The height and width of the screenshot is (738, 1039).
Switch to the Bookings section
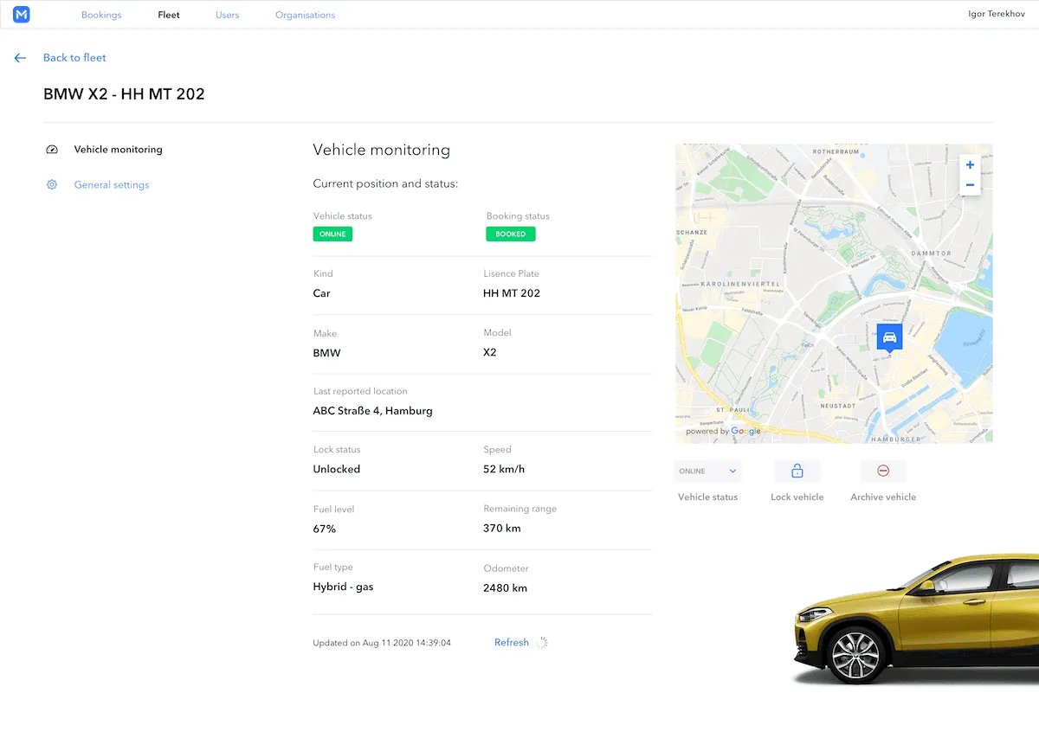click(101, 14)
